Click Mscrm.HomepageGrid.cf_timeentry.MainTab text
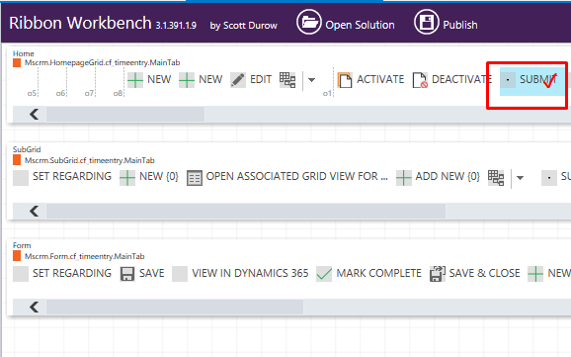The width and height of the screenshot is (571, 357). point(103,62)
